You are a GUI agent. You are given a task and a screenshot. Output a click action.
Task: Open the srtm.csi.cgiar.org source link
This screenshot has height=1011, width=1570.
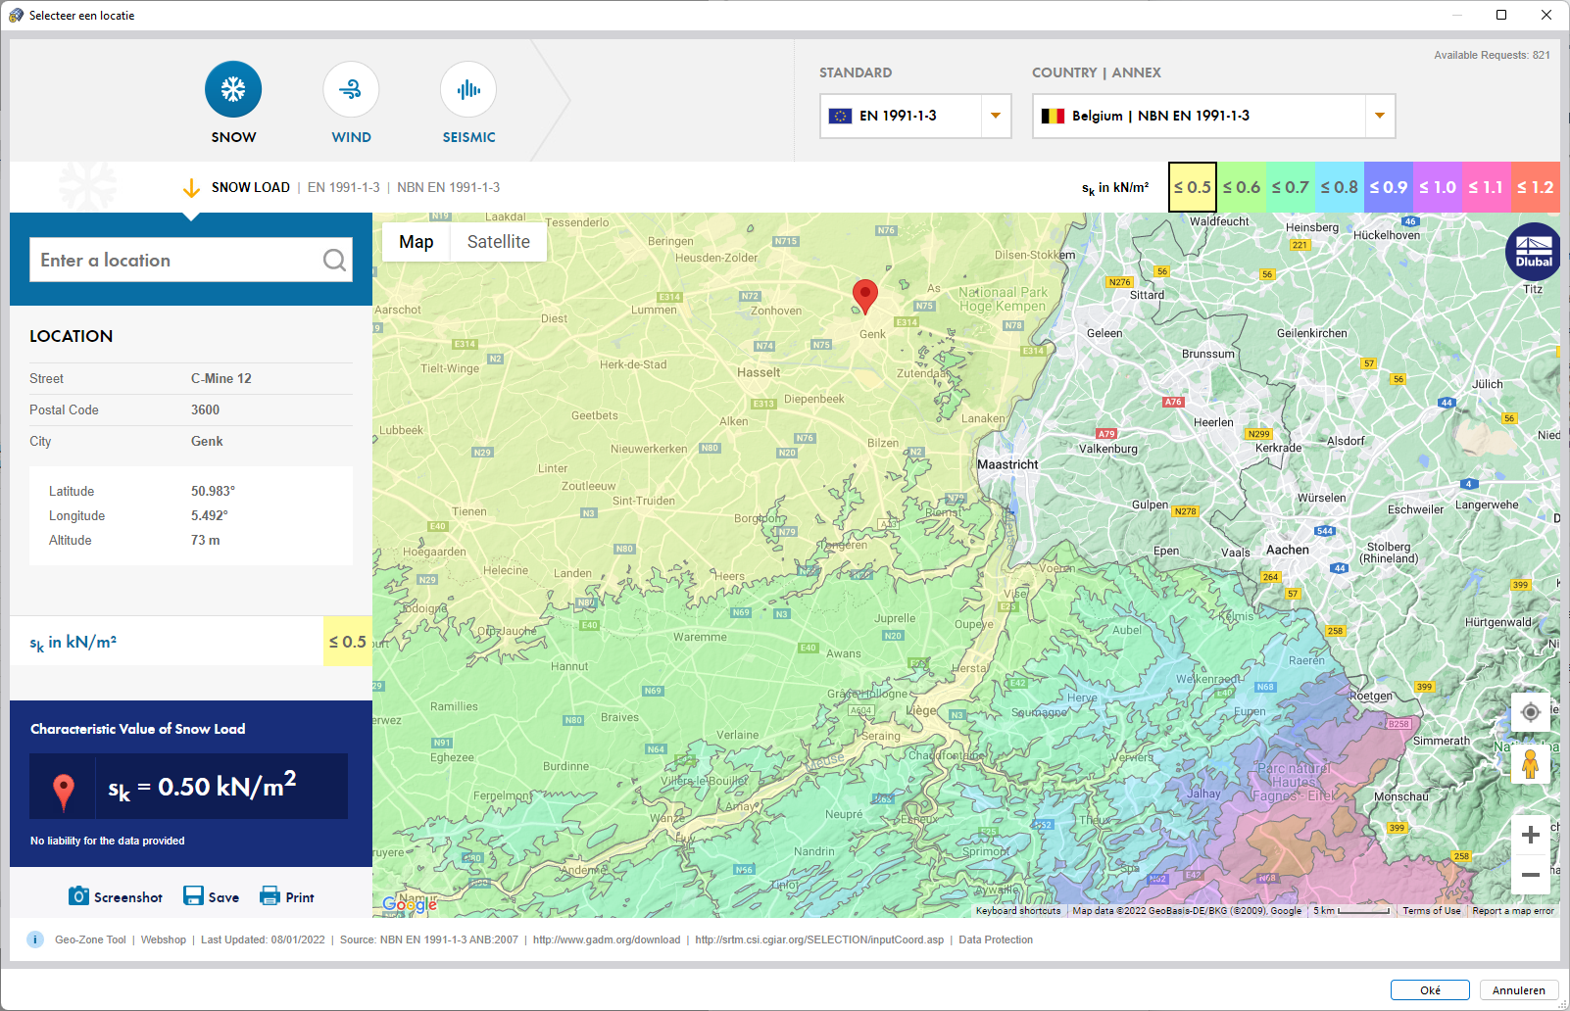point(819,939)
